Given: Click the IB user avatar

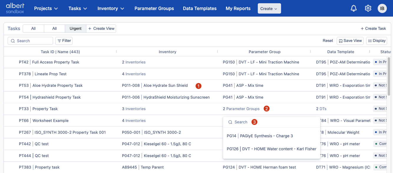Looking at the screenshot, I should click(382, 9).
